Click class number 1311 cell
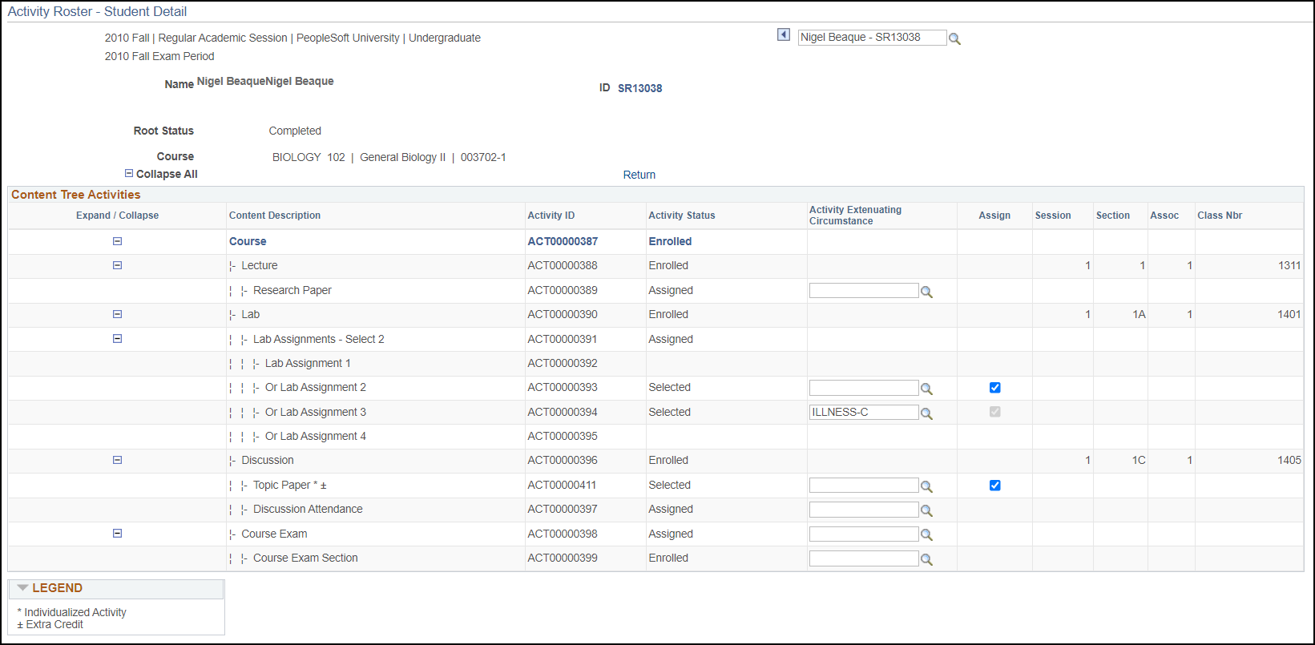1315x645 pixels. click(x=1289, y=265)
